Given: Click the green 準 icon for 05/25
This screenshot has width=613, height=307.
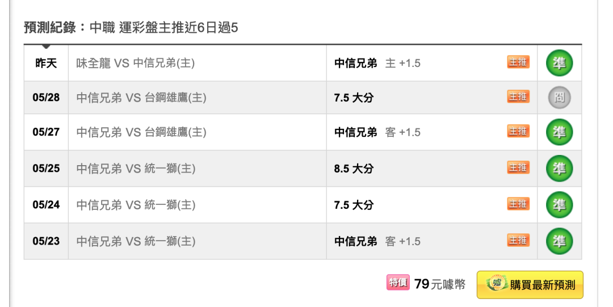Looking at the screenshot, I should tap(560, 169).
